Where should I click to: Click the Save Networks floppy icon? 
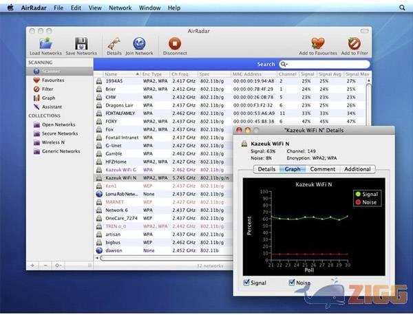point(81,44)
